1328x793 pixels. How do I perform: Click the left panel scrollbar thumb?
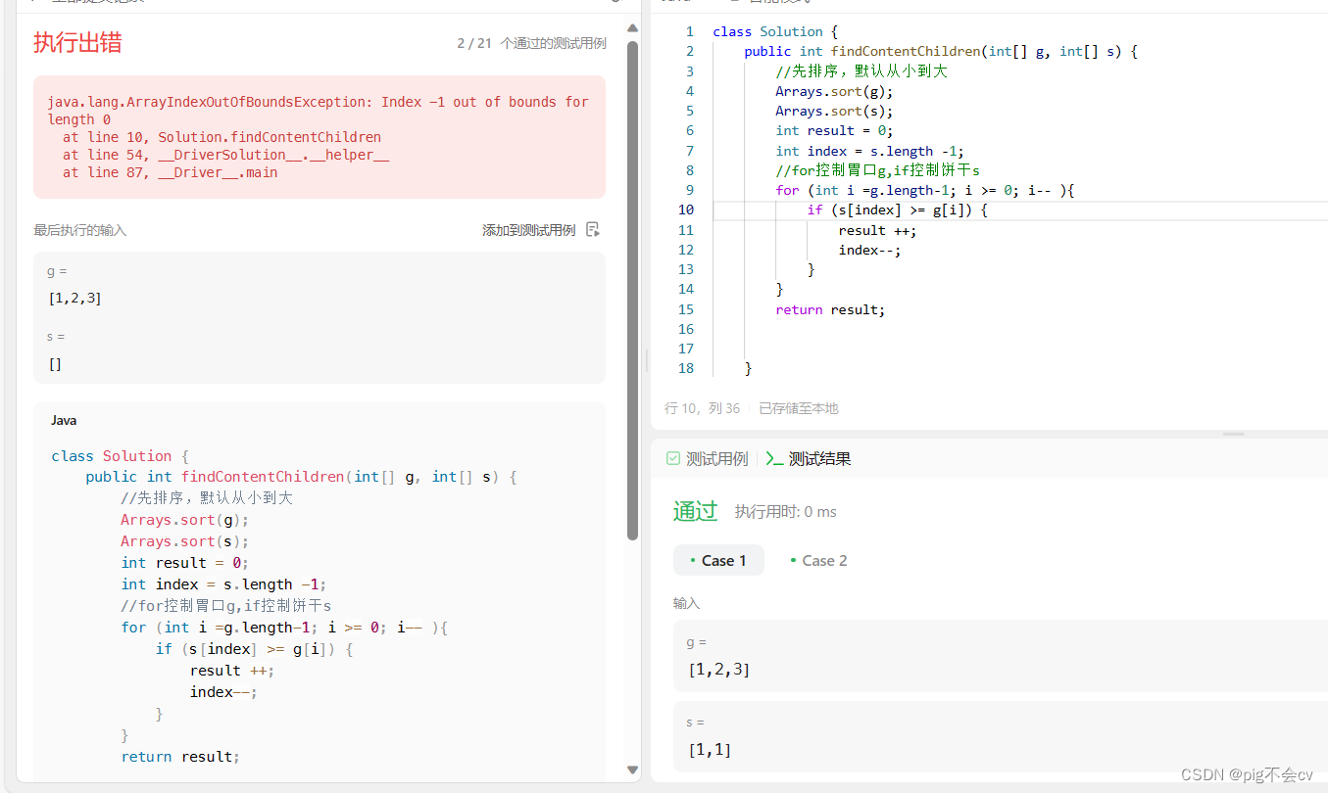632,290
